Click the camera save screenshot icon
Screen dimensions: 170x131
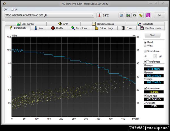coord(134,15)
